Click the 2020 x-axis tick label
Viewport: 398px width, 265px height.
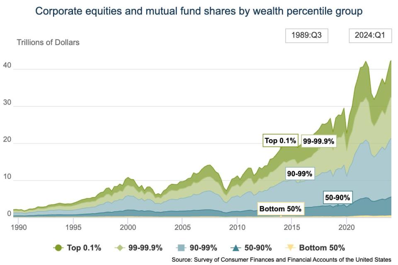(346, 227)
